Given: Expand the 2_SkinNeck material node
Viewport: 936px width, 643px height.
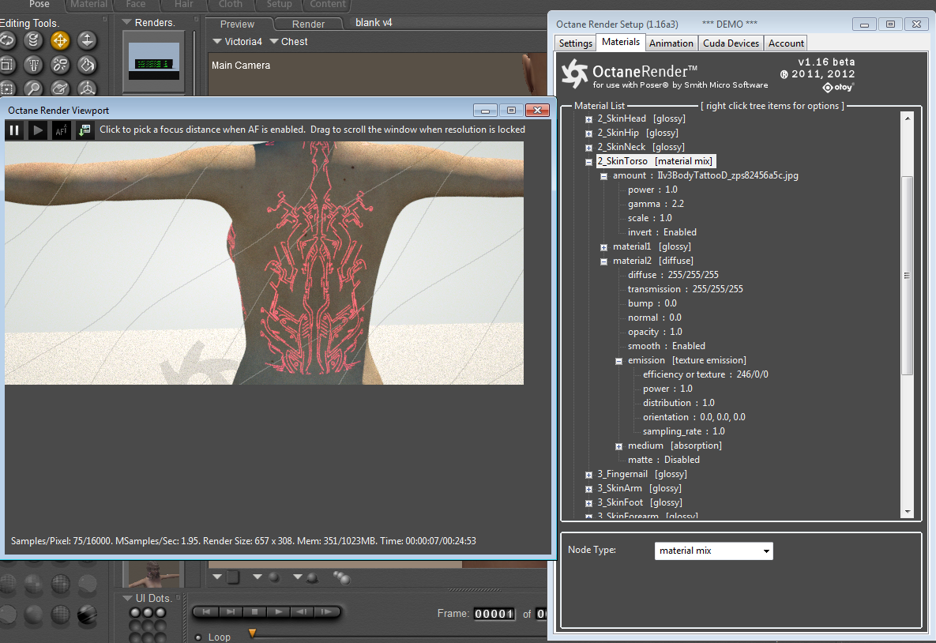Looking at the screenshot, I should click(588, 148).
